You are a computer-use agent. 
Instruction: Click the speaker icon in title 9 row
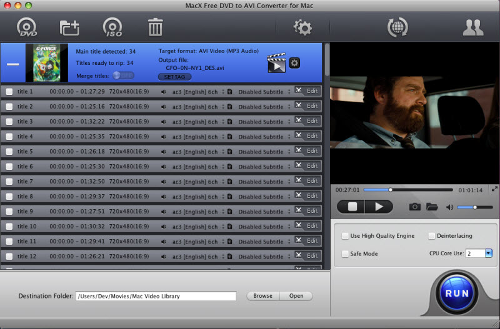(164, 212)
